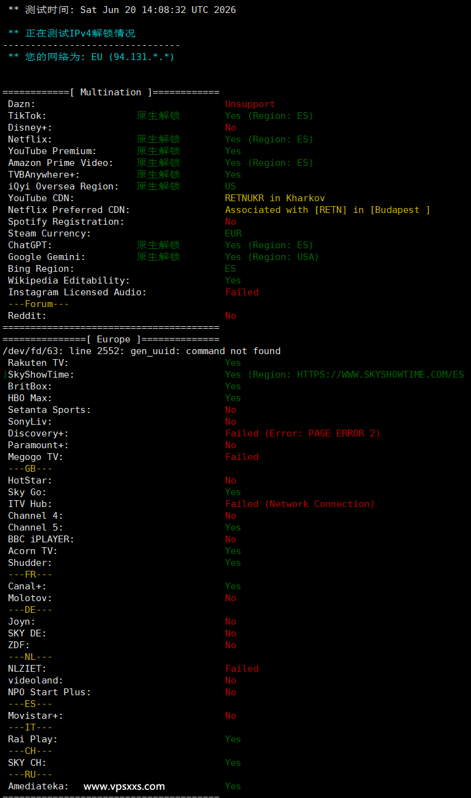The width and height of the screenshot is (471, 798).
Task: Select the "Acorn TV:" label
Action: [33, 551]
